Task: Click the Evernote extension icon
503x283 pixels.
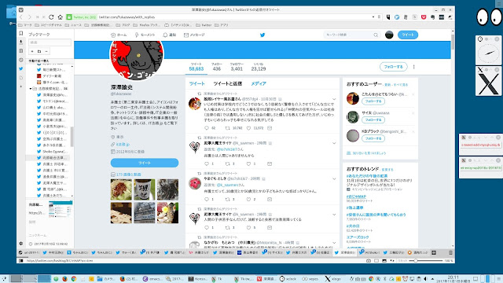Action: point(432,17)
